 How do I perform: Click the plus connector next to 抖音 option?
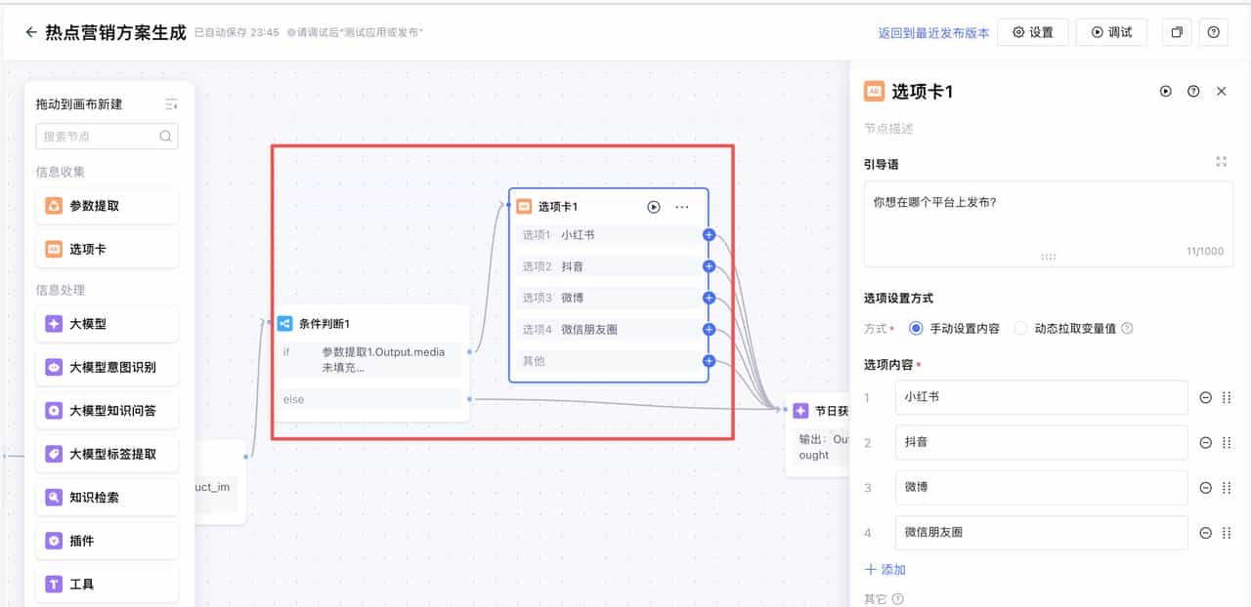pos(708,265)
